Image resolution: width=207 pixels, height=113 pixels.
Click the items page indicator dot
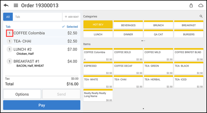click(143, 109)
